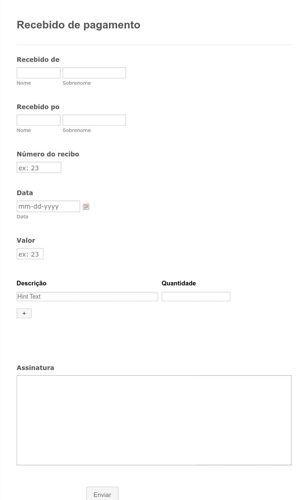Click the Recebido po label
This screenshot has height=500, width=308.
(x=38, y=107)
